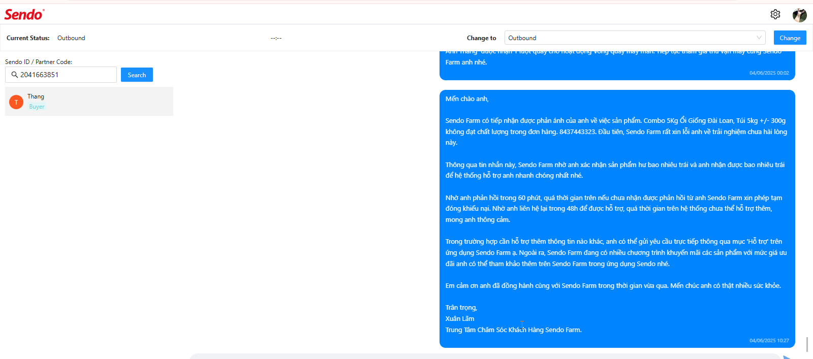Click the Xuân Lãm signature line
The height and width of the screenshot is (359, 813).
[460, 319]
